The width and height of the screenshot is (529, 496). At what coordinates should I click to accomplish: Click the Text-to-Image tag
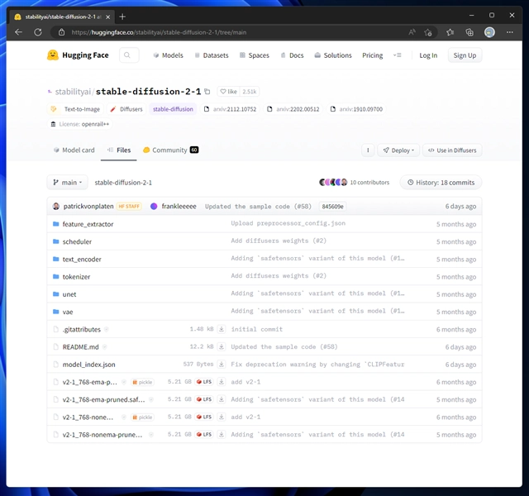point(75,109)
